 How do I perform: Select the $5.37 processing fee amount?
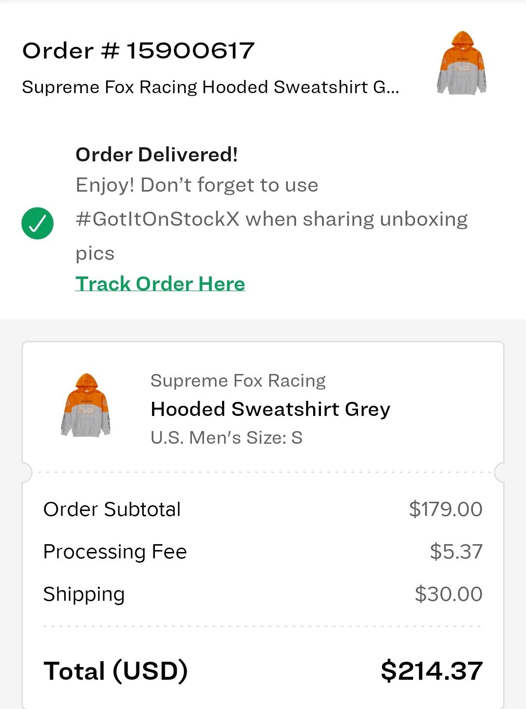[x=456, y=552]
